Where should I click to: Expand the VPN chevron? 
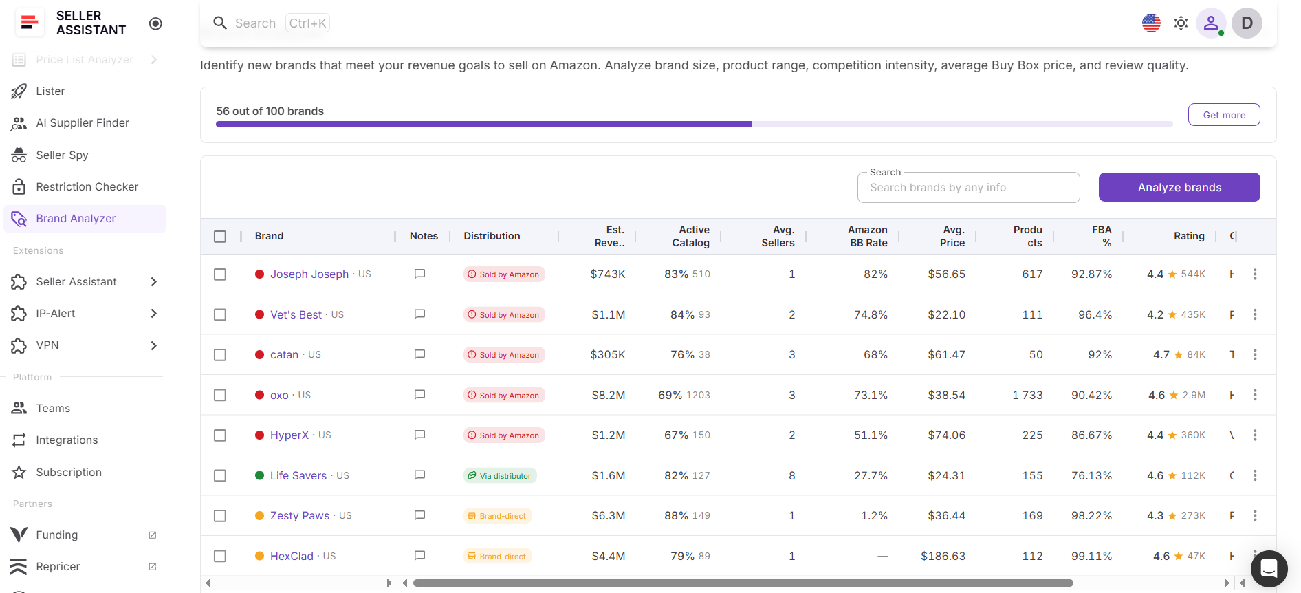[154, 345]
